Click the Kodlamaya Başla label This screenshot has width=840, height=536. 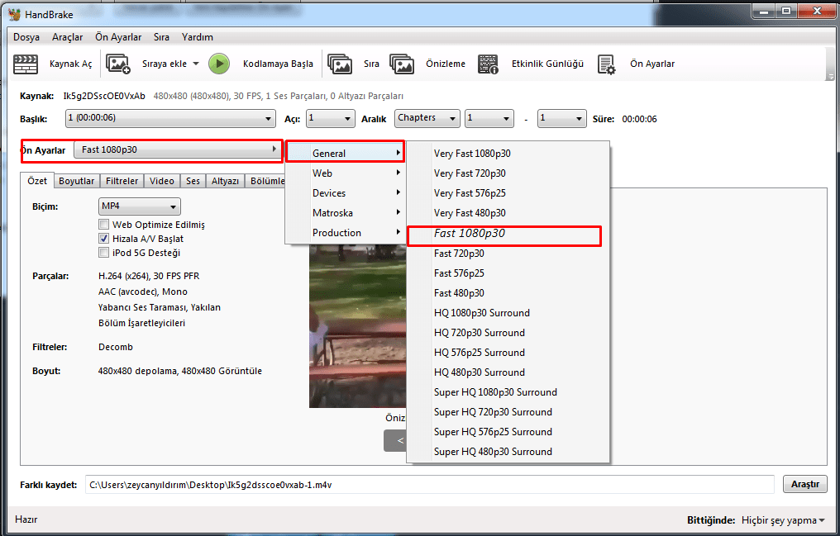(278, 64)
